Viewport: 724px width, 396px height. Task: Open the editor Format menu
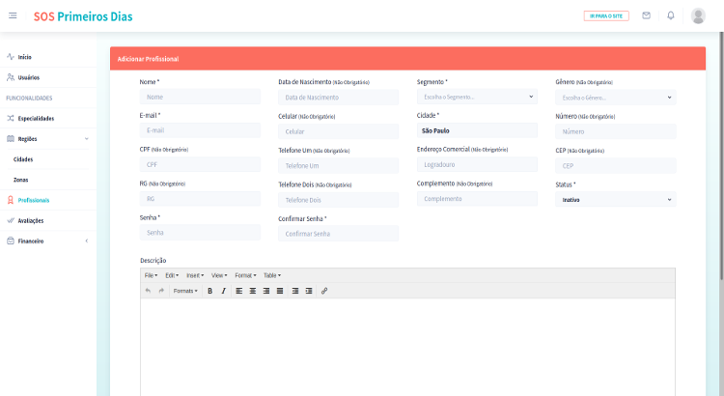[245, 275]
